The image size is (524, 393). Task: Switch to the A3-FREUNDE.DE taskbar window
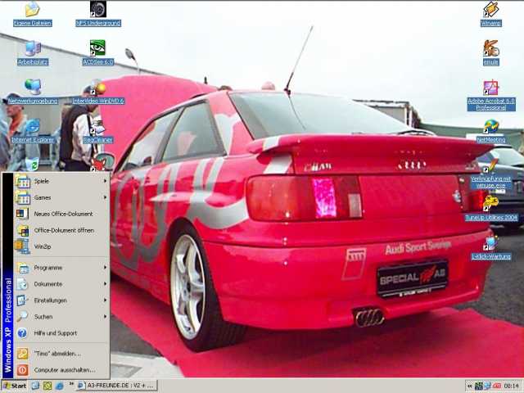click(x=116, y=386)
